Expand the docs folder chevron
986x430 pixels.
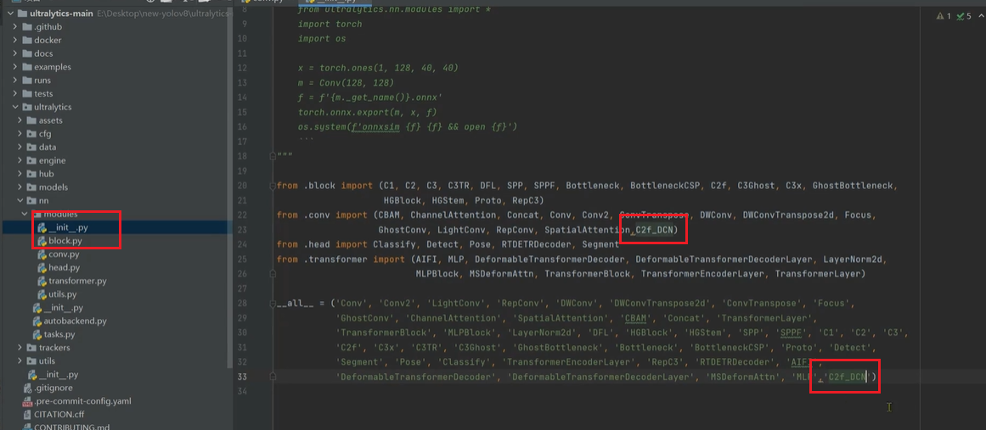[16, 53]
